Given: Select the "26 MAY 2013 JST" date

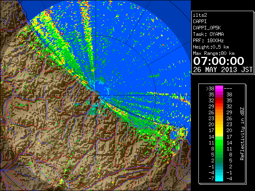Looking at the screenshot, I should pos(223,70).
